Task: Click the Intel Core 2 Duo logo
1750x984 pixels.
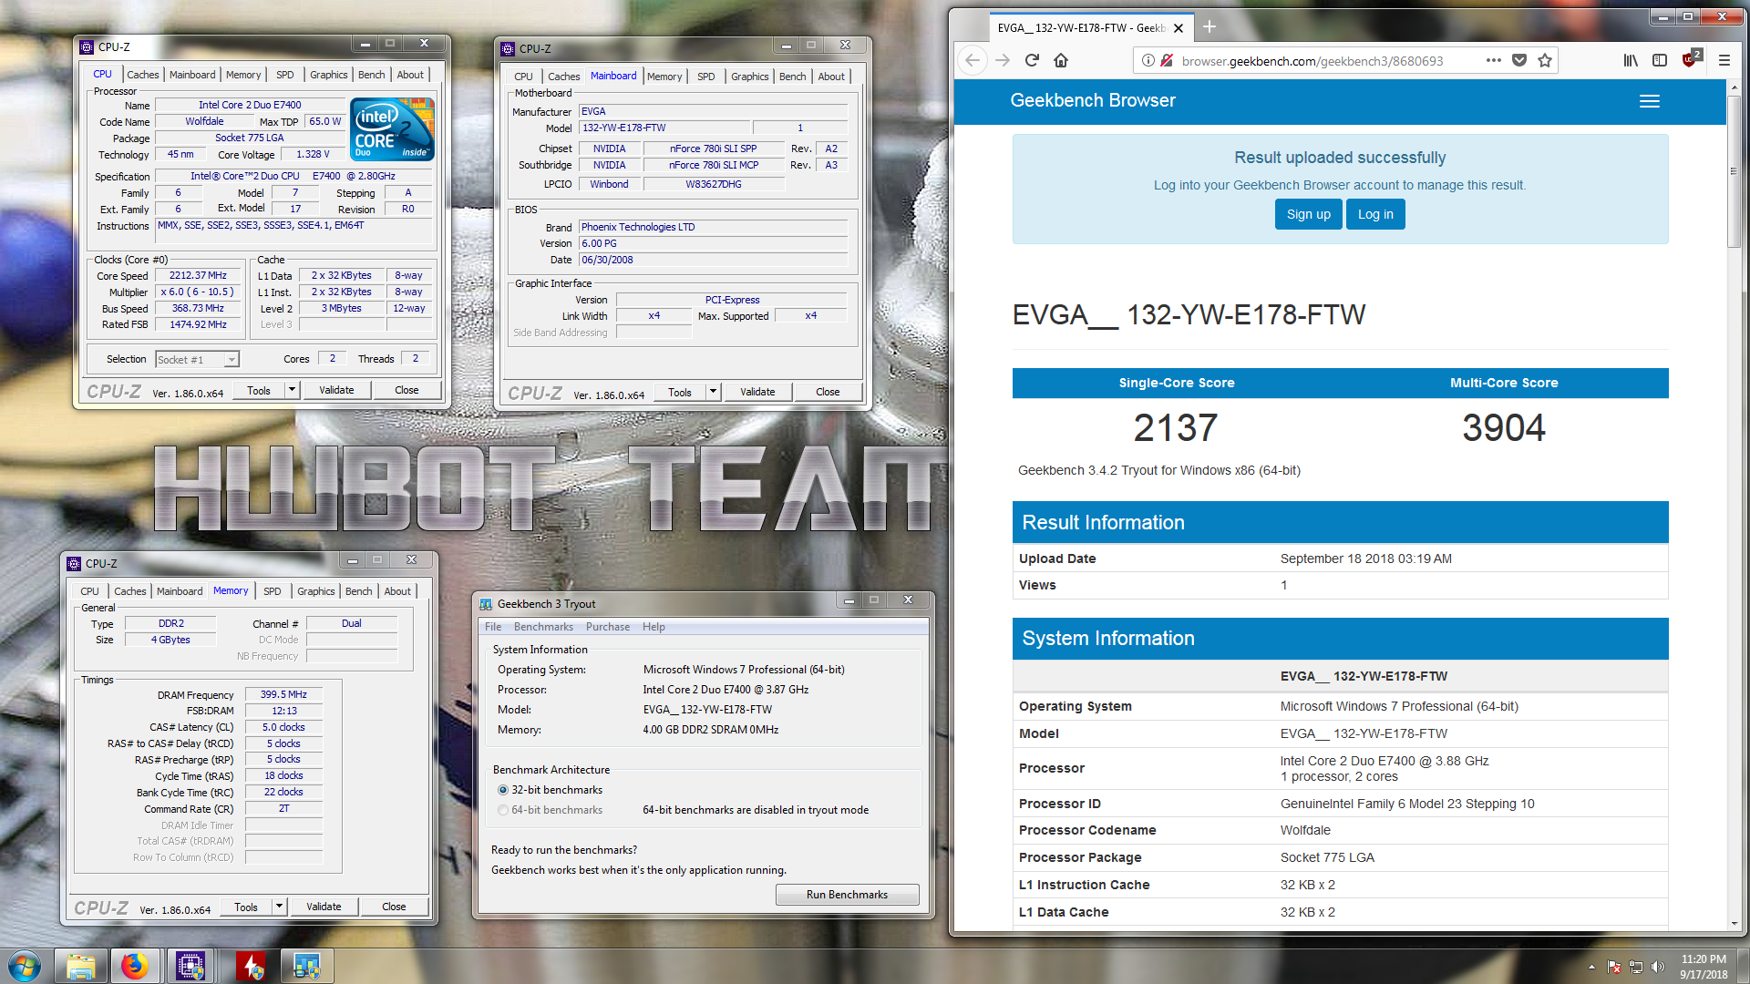Action: [392, 129]
